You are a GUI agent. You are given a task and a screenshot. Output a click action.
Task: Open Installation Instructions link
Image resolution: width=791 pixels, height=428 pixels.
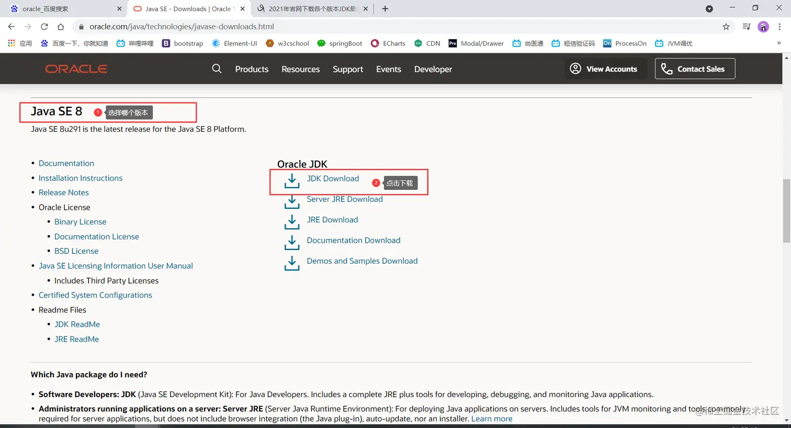click(x=81, y=178)
